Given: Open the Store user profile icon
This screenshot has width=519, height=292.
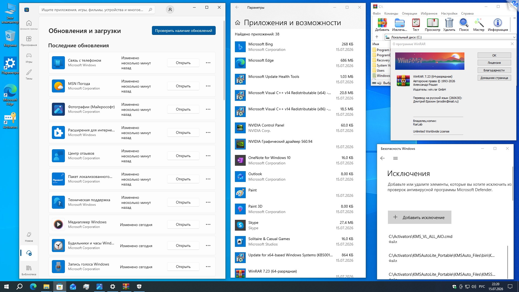Looking at the screenshot, I should pos(170,10).
